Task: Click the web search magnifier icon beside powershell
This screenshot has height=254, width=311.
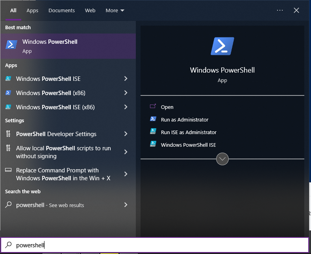Action: coord(8,205)
